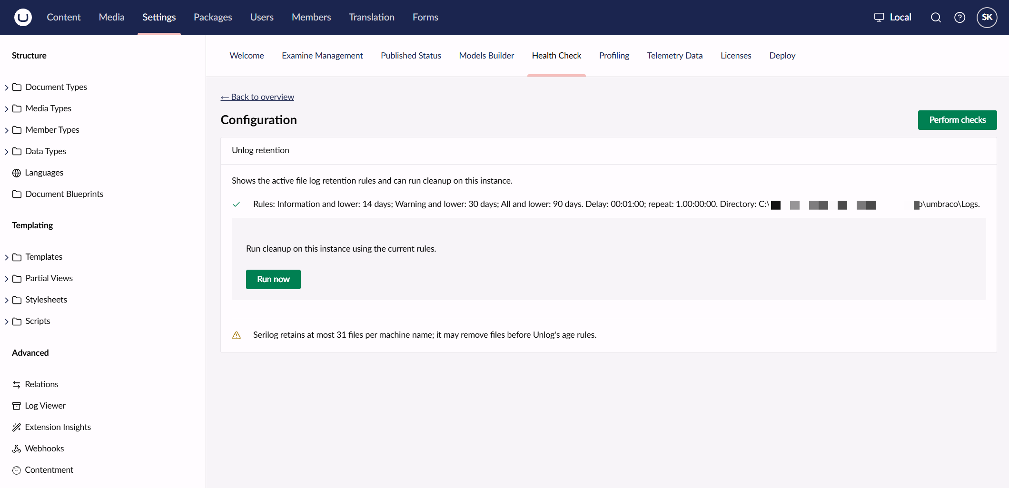This screenshot has width=1009, height=488.
Task: Open the Extension Insights item
Action: click(x=58, y=427)
